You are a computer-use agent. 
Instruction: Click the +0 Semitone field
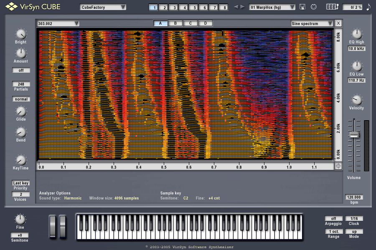tap(20, 235)
